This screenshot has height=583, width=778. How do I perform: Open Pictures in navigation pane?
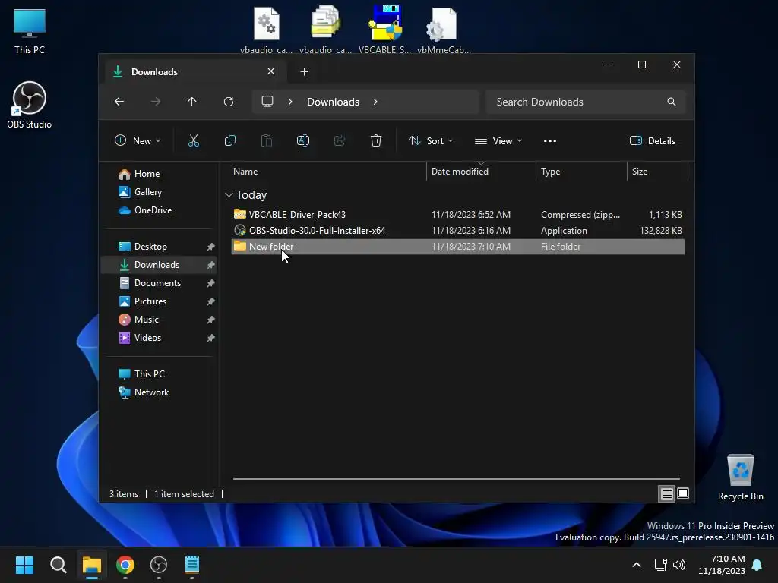coord(142,301)
